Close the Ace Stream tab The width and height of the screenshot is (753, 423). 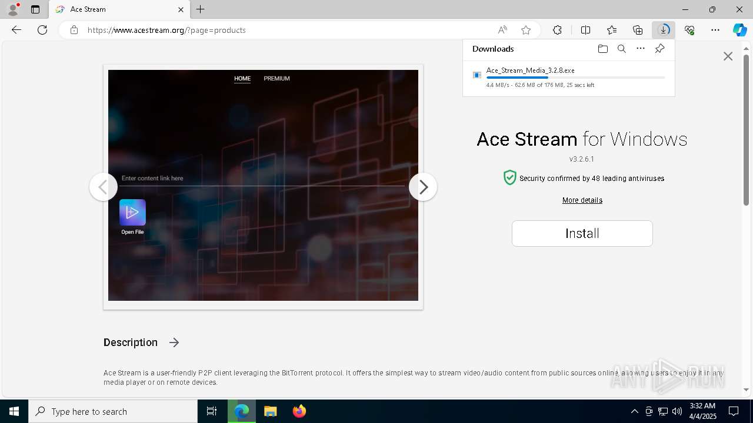tap(181, 9)
